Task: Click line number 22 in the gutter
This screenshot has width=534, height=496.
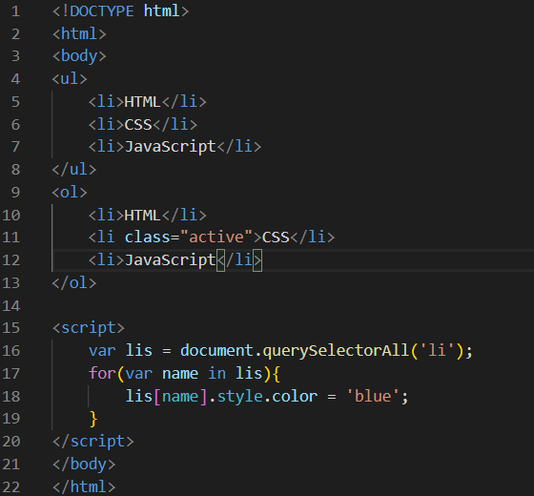Action: (x=11, y=487)
